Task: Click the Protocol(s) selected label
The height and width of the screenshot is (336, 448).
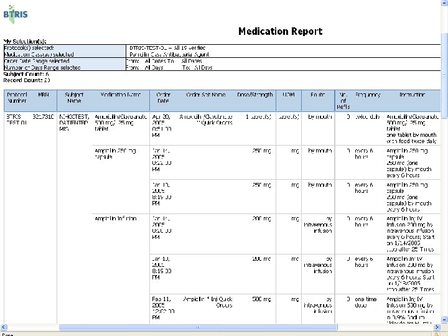Action: 29,48
